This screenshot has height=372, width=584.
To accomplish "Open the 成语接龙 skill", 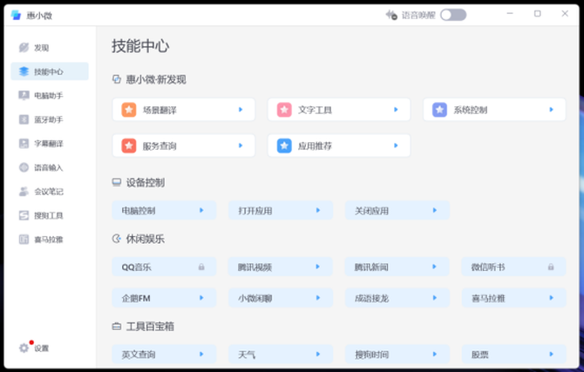I will click(397, 298).
